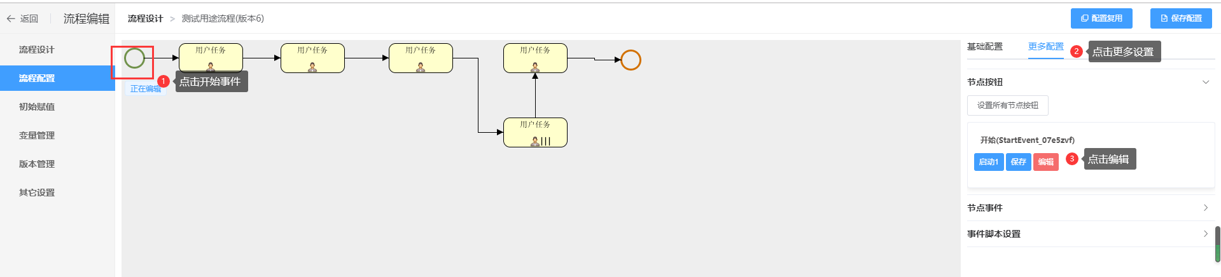Expand the 节点事件 section
The height and width of the screenshot is (277, 1221).
(1205, 208)
